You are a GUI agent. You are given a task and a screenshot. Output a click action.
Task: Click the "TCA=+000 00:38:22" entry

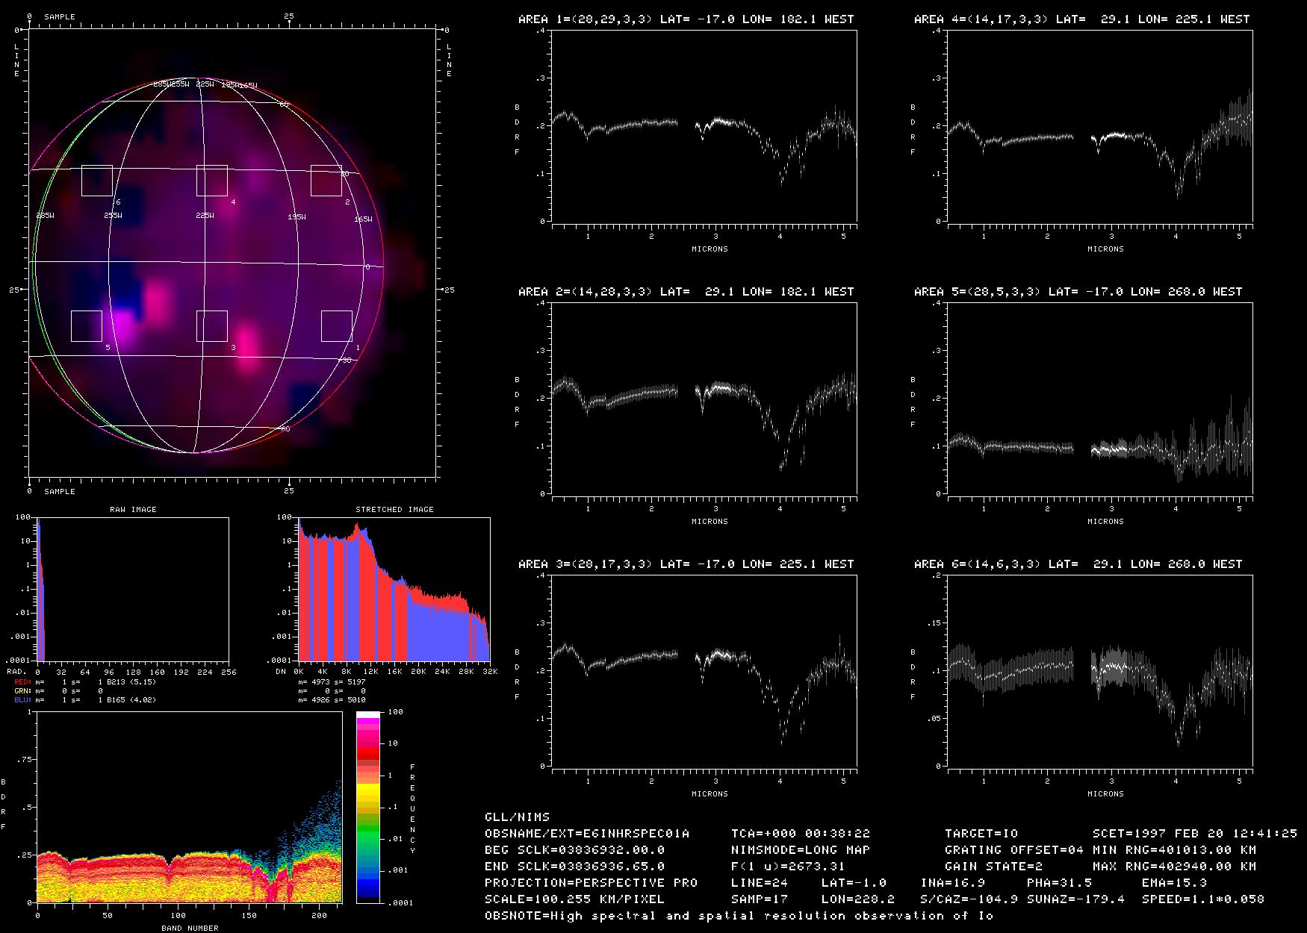[x=801, y=834]
